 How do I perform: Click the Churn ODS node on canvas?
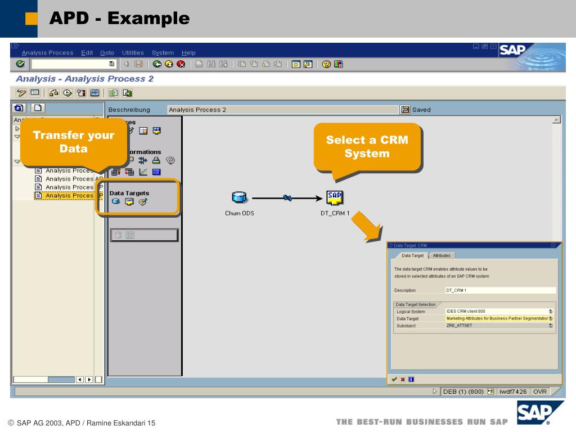pyautogui.click(x=240, y=197)
